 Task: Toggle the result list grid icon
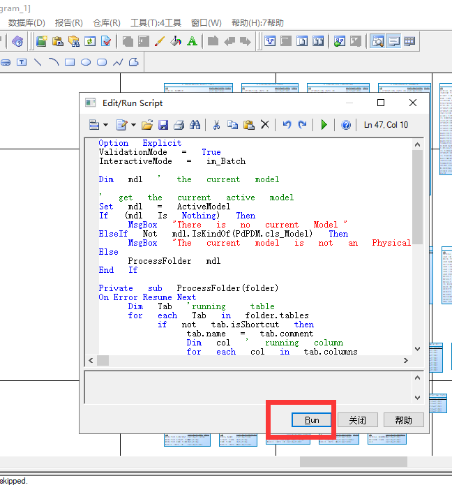pyautogui.click(x=409, y=41)
